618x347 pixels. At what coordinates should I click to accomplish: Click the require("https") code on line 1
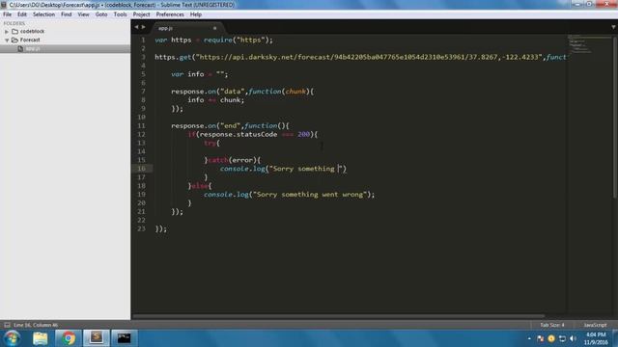[x=239, y=40]
